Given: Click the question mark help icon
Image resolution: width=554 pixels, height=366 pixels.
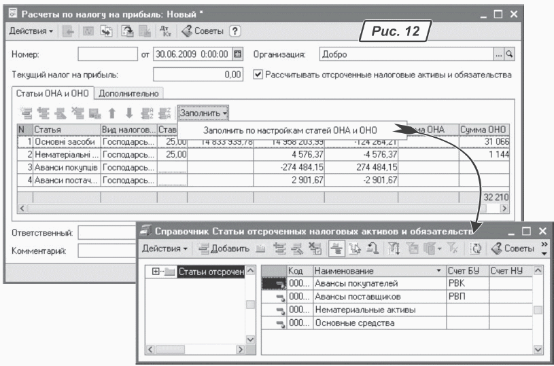Looking at the screenshot, I should (x=235, y=32).
